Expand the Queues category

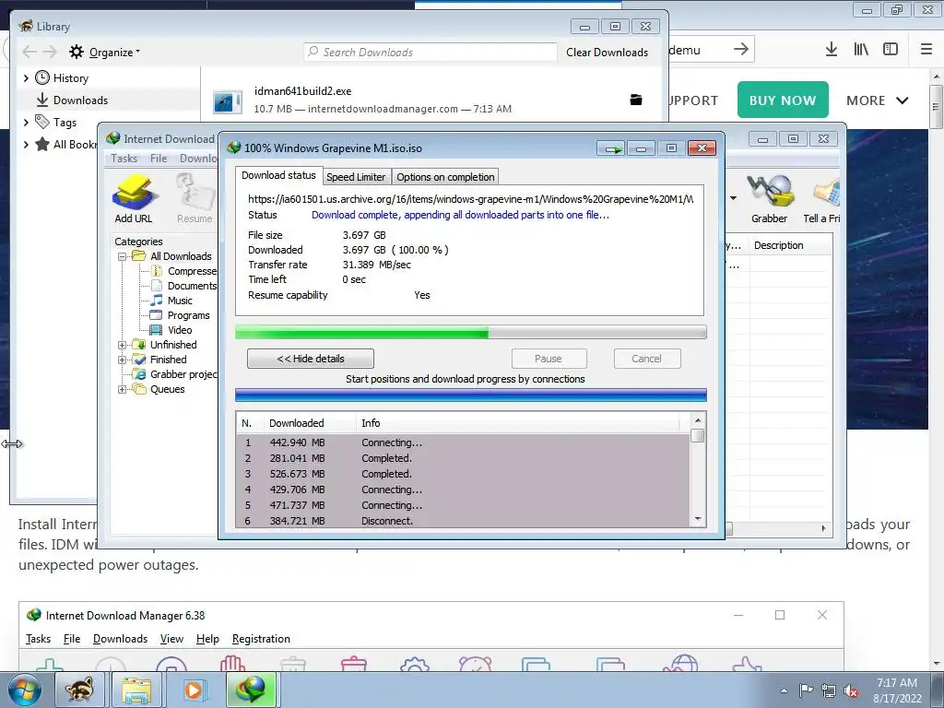point(122,390)
